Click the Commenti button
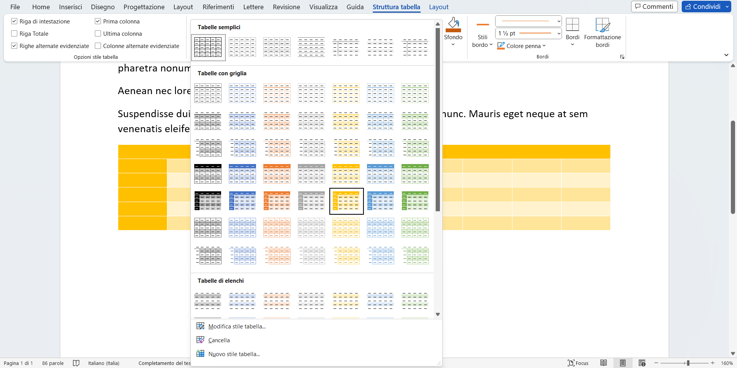 pyautogui.click(x=654, y=7)
